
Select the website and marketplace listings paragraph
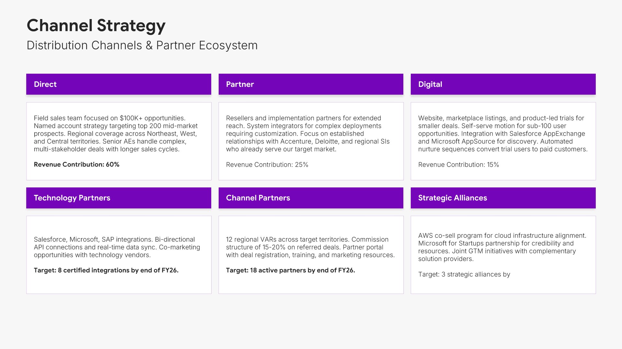pyautogui.click(x=503, y=133)
